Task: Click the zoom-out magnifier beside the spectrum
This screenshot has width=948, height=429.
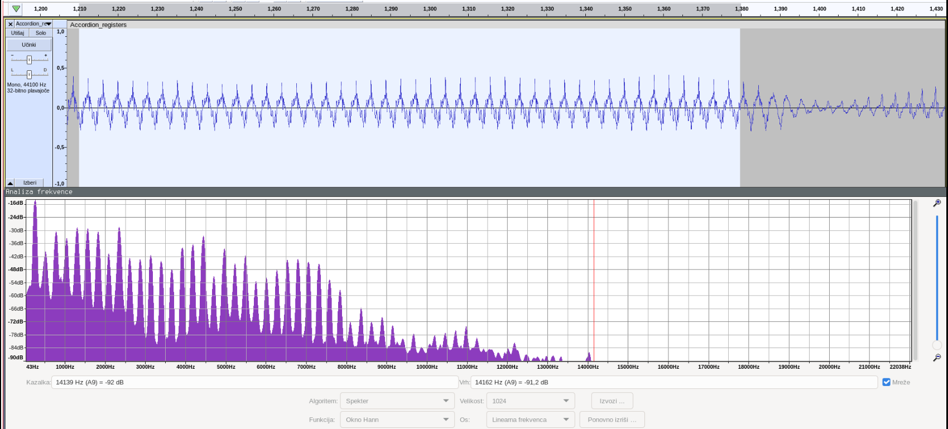Action: (937, 358)
